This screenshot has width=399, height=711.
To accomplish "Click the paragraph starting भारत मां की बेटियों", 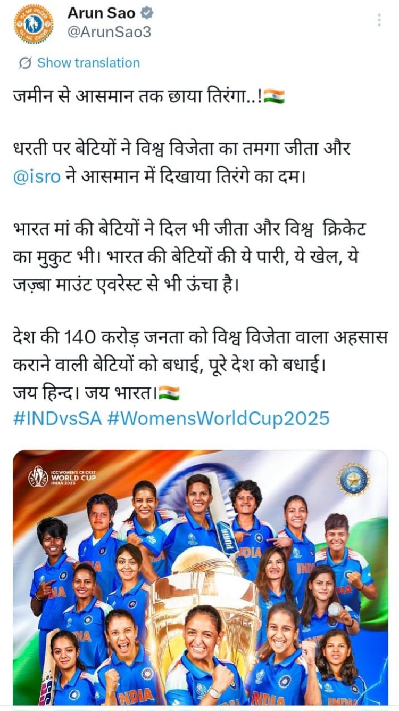I will tap(190, 257).
